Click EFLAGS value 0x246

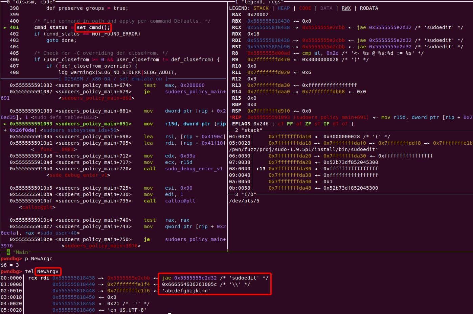coord(261,124)
